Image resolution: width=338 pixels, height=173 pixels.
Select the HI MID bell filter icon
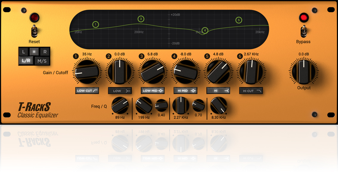point(185,90)
